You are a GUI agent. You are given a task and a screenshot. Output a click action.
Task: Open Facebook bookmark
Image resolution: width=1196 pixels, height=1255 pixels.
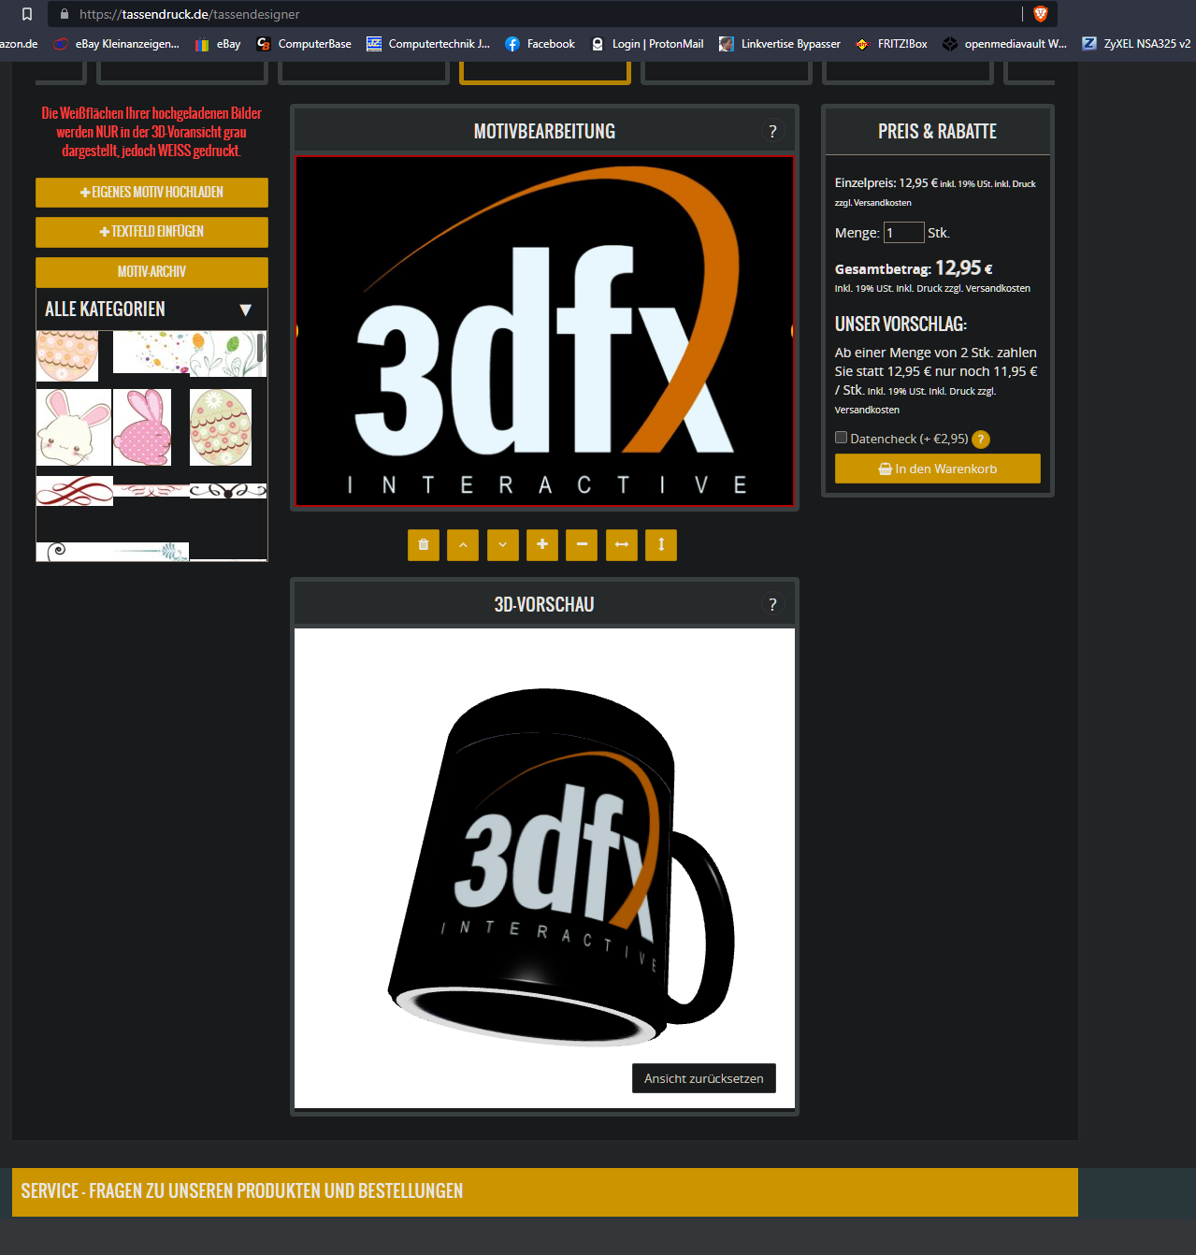click(540, 44)
